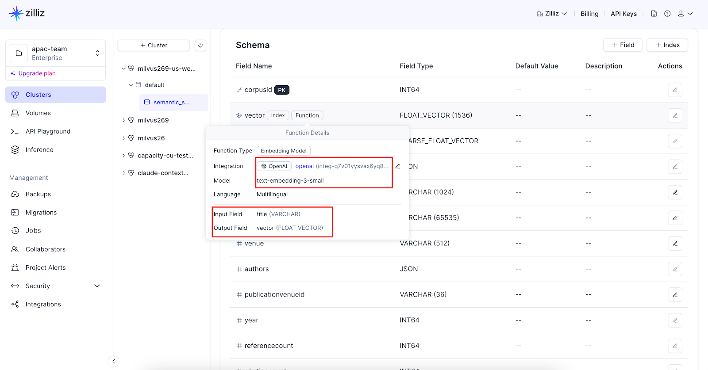Click edit icon for venue field
The image size is (708, 370).
pyautogui.click(x=675, y=244)
